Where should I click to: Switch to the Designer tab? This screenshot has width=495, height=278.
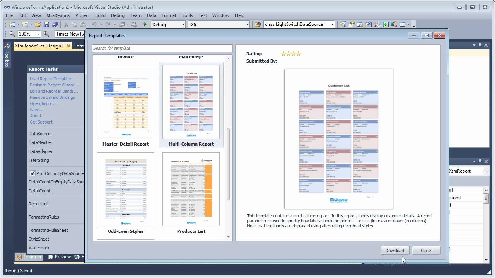point(29,257)
